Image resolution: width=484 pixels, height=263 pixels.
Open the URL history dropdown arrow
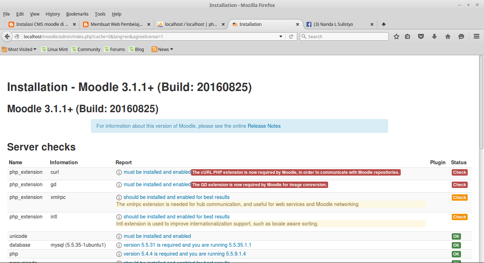281,36
